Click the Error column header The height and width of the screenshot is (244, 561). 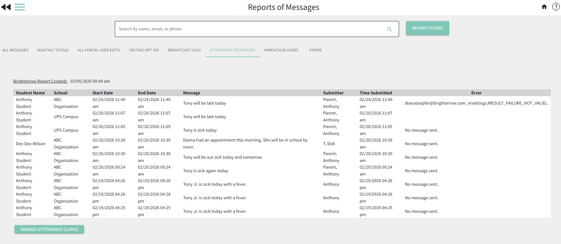[x=477, y=93]
